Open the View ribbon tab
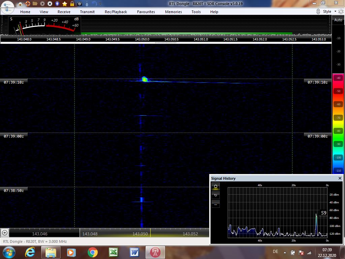The image size is (345, 259). tap(44, 12)
